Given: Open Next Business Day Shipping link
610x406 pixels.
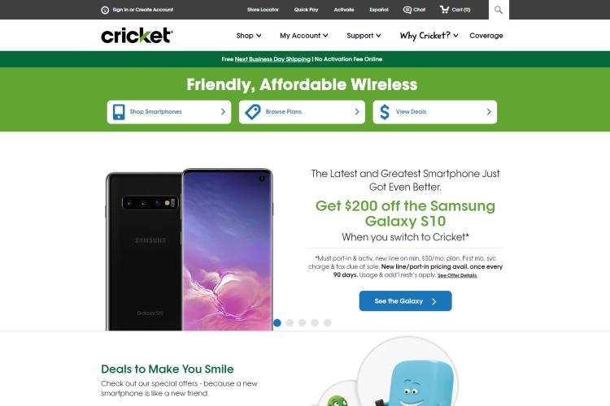Looking at the screenshot, I should click(x=272, y=59).
